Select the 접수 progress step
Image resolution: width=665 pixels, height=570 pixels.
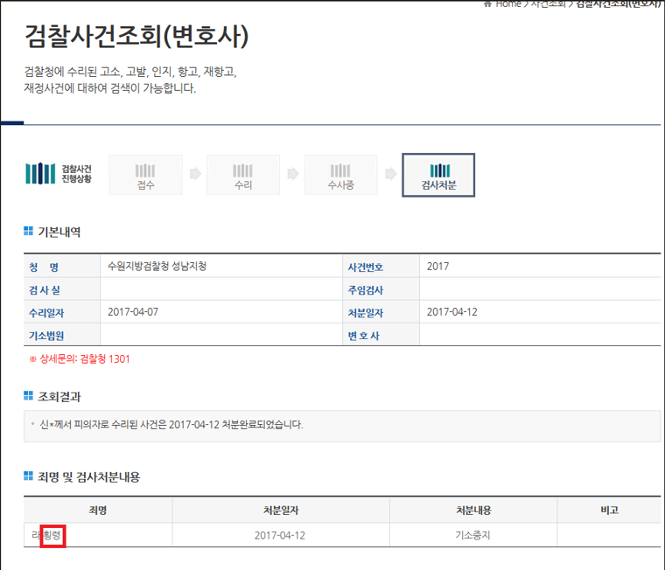coord(146,175)
